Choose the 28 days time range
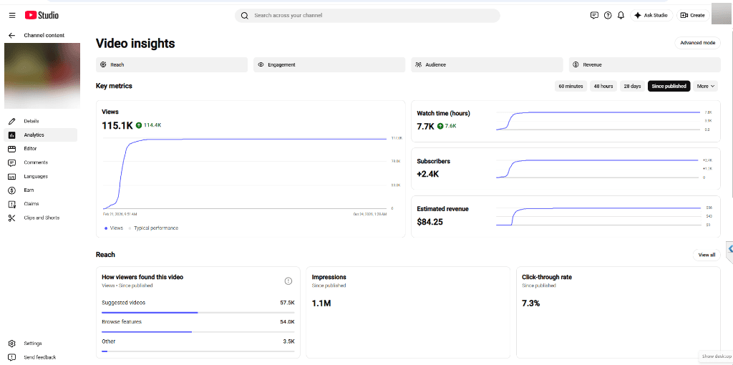 pyautogui.click(x=632, y=86)
